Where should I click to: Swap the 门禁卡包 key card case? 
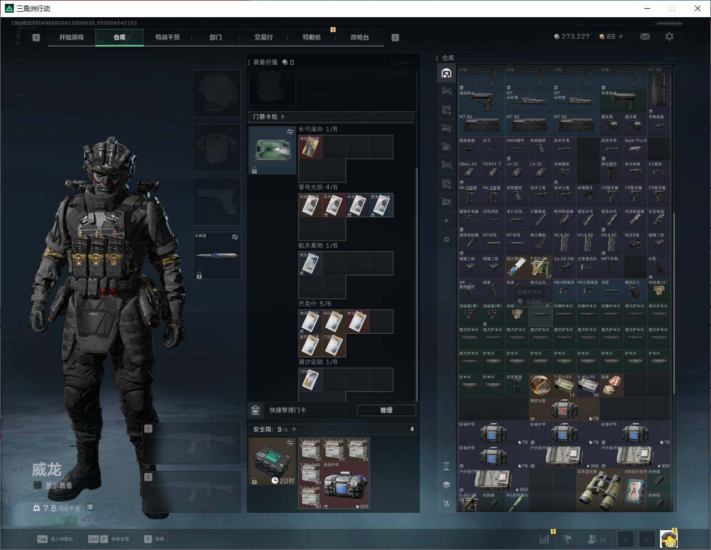pyautogui.click(x=290, y=132)
